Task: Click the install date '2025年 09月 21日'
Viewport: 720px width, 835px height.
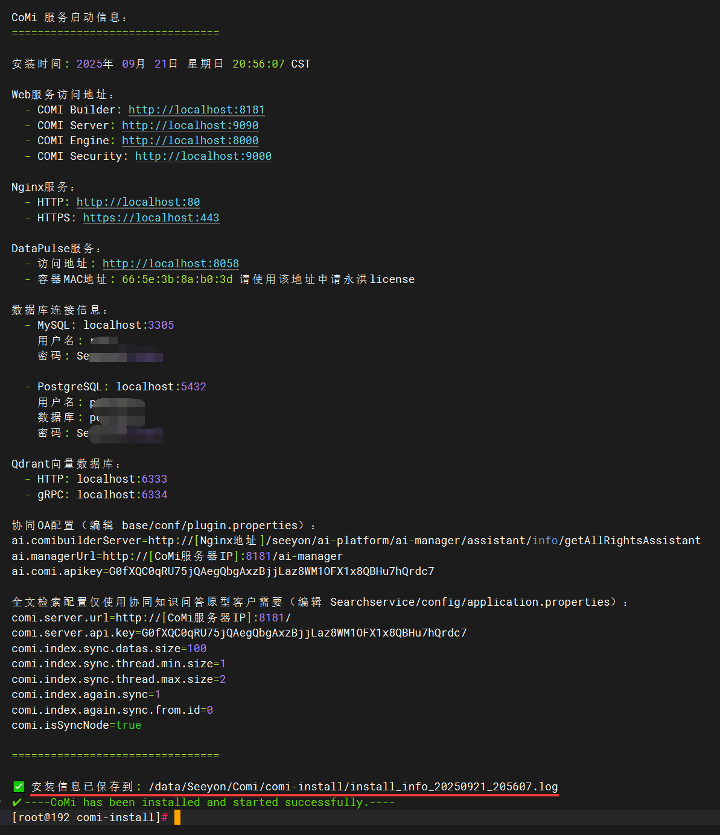Action: [x=127, y=64]
